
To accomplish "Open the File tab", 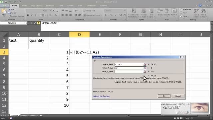I will coord(5,6).
